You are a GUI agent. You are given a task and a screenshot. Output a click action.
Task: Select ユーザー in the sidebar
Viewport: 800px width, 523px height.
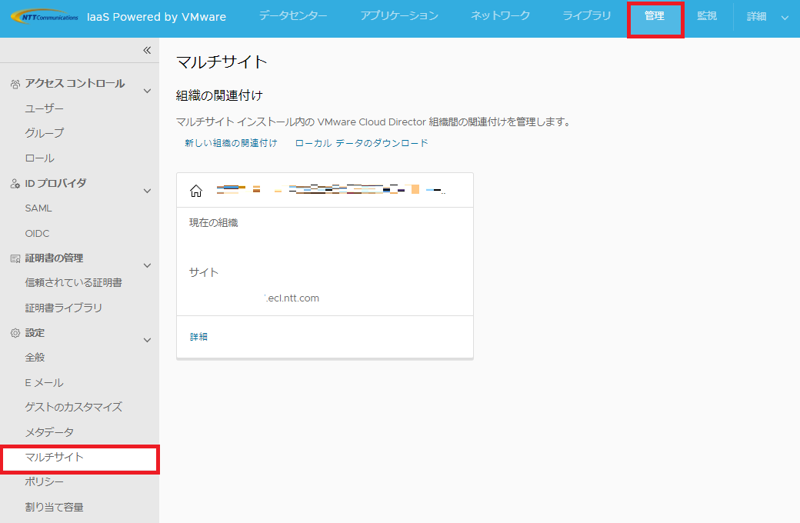pyautogui.click(x=45, y=108)
